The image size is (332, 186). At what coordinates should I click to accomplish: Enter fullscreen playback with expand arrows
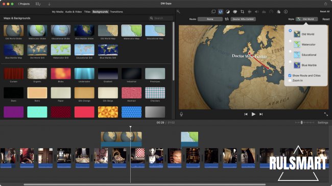[x=326, y=114]
